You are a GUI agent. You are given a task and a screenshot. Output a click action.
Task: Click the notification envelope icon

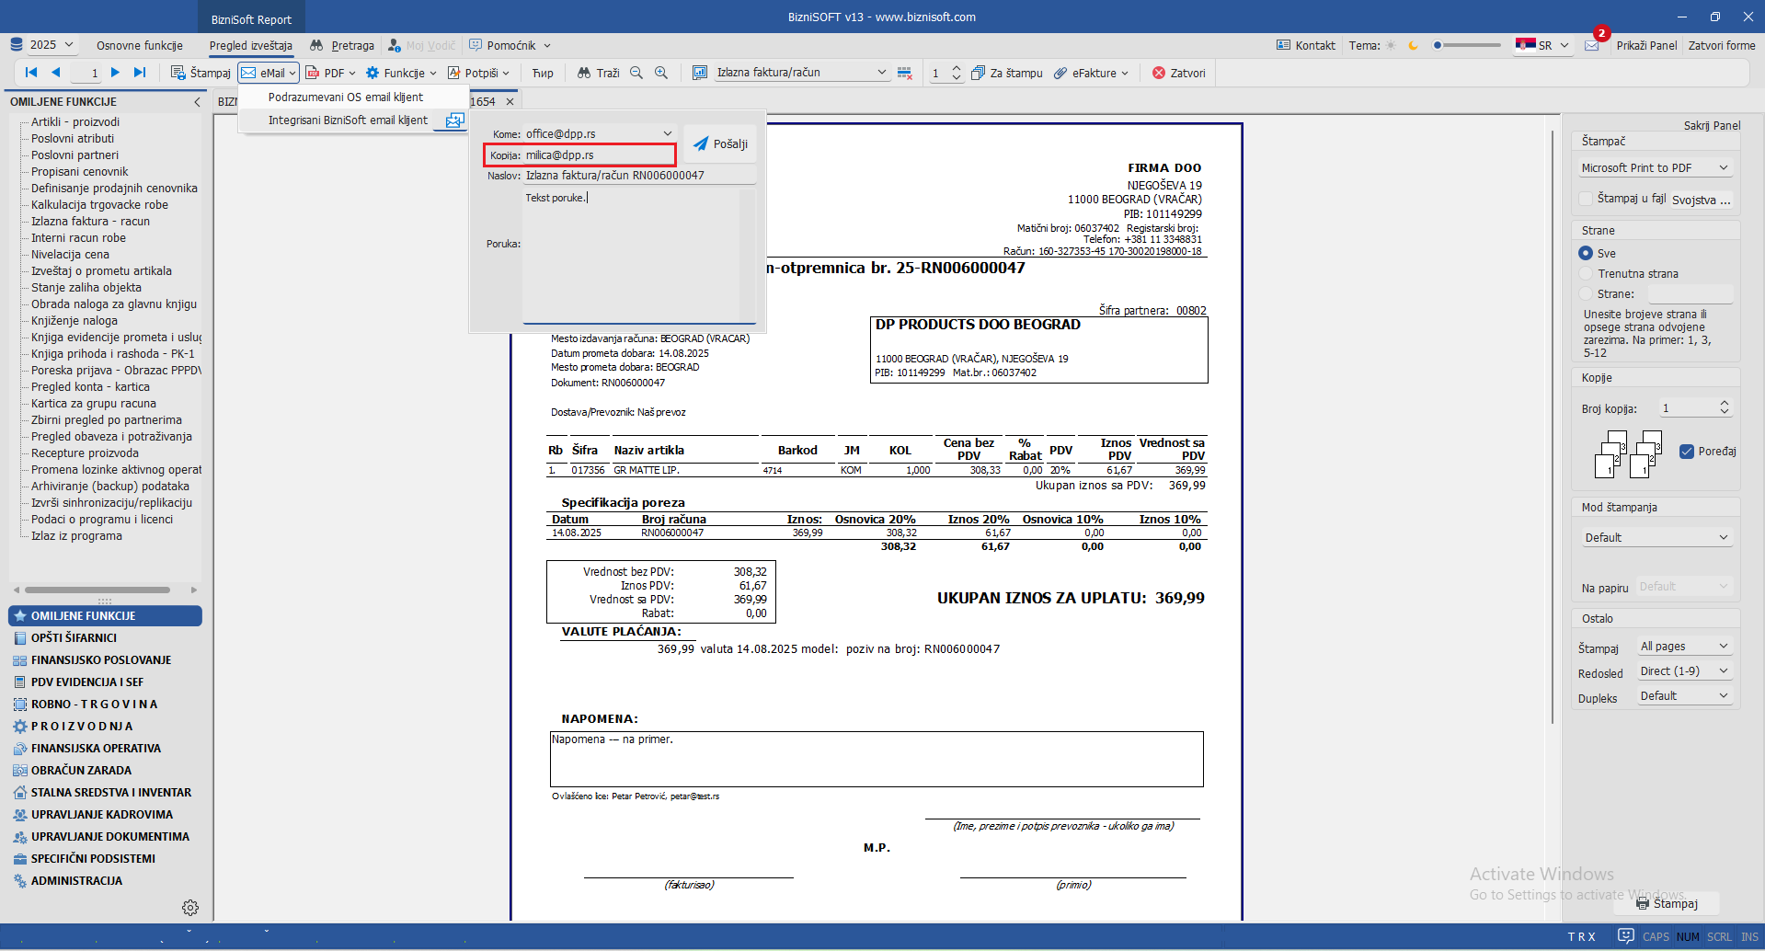1592,45
